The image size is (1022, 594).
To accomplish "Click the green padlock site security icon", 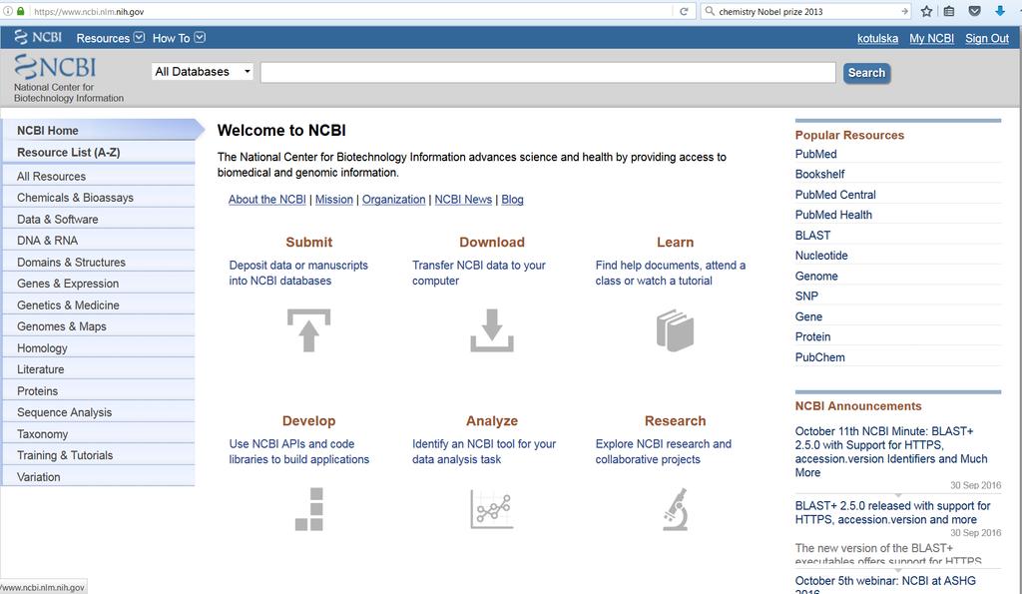I will (21, 11).
